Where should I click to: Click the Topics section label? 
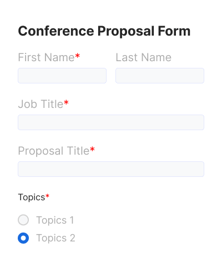click(32, 197)
